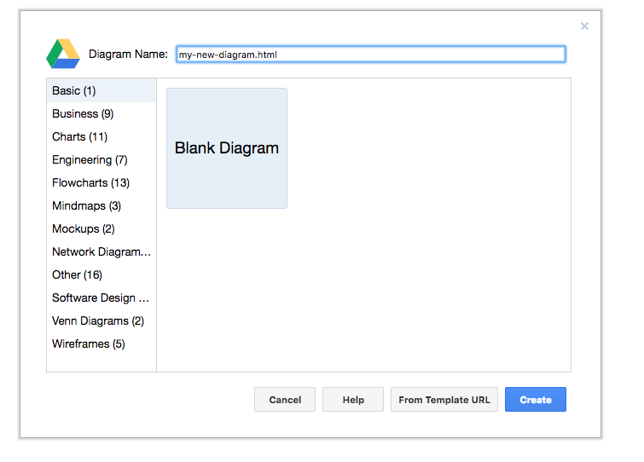Select the Basic (1) category
This screenshot has height=462, width=644.
tap(74, 91)
